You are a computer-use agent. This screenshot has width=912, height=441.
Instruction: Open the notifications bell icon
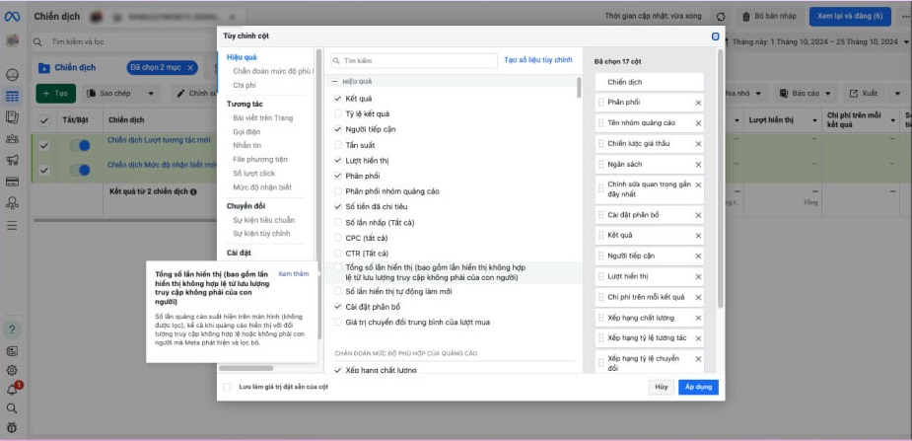pyautogui.click(x=12, y=390)
